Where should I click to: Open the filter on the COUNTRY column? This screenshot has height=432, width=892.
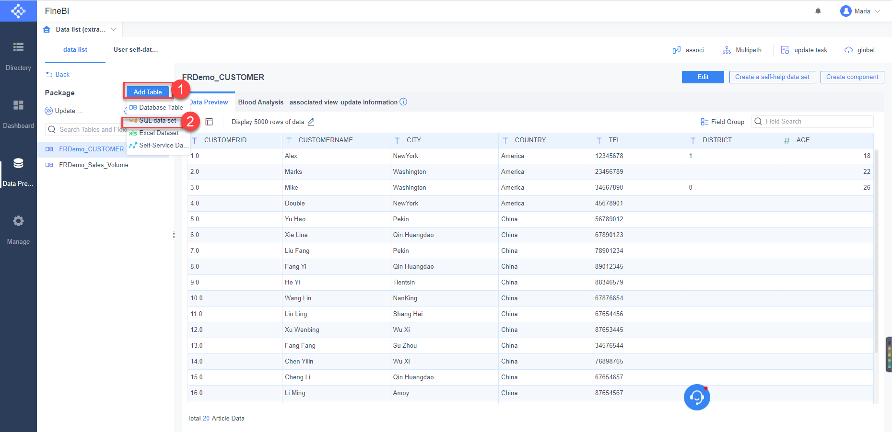tap(505, 140)
